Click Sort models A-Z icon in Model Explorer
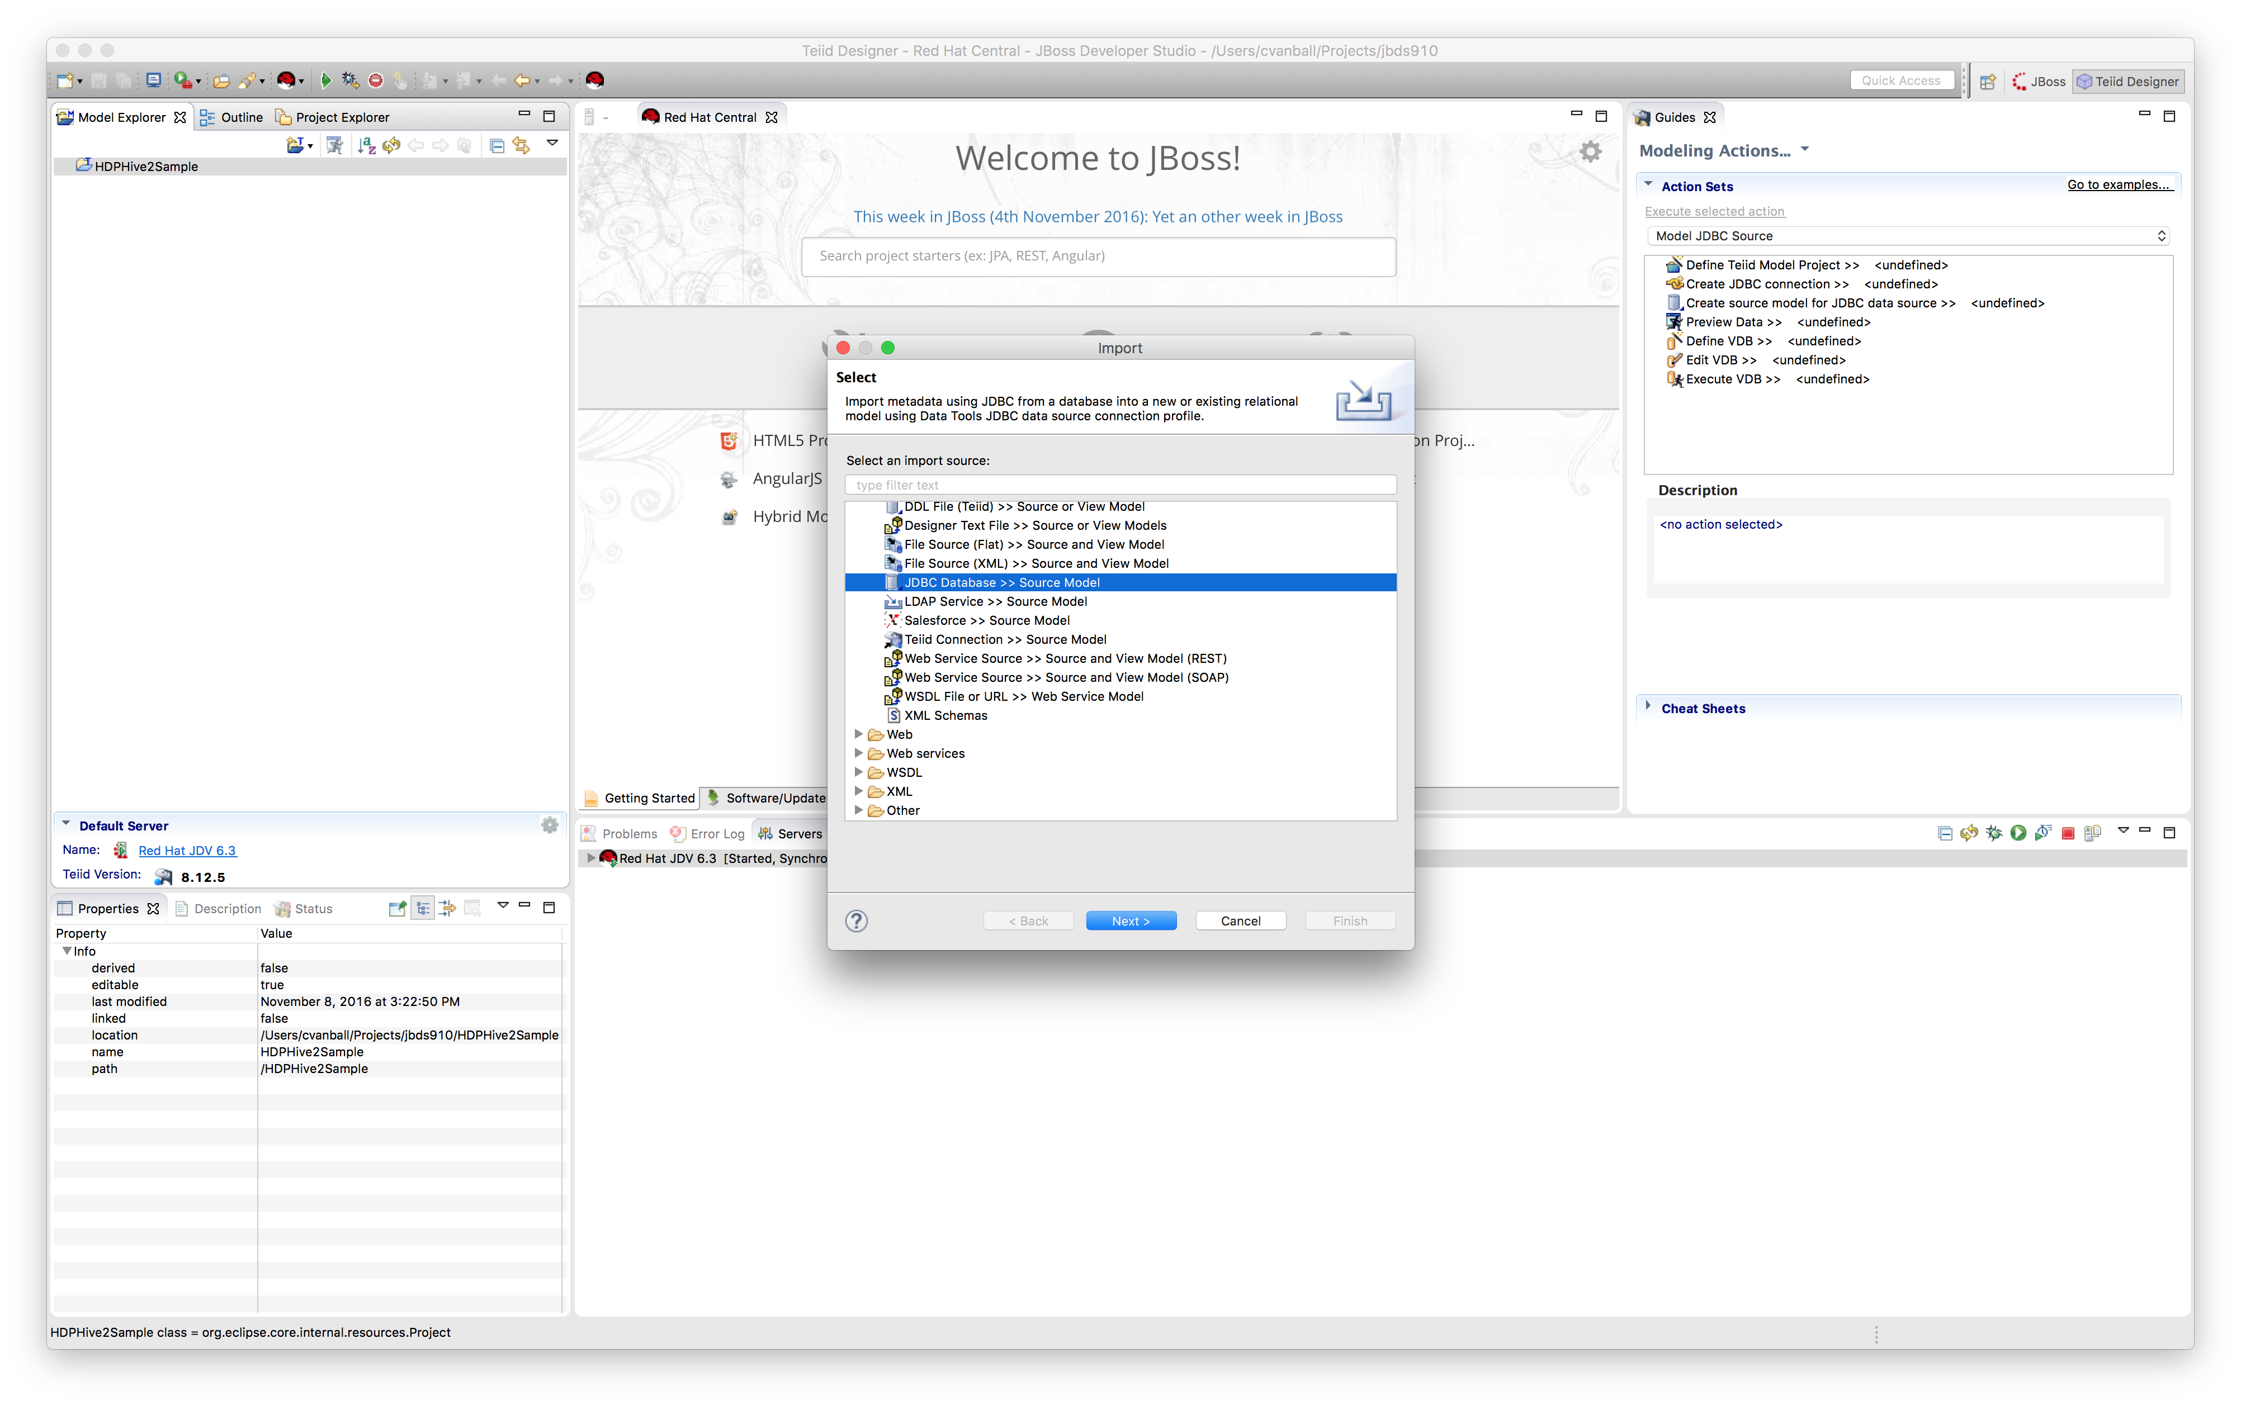Screen dimensions: 2241x1405 click(366, 145)
